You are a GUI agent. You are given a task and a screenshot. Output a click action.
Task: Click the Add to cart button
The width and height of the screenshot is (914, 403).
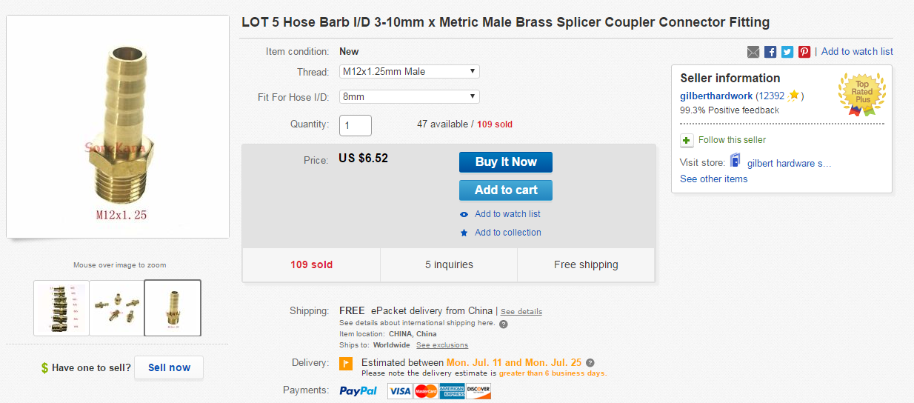click(506, 190)
